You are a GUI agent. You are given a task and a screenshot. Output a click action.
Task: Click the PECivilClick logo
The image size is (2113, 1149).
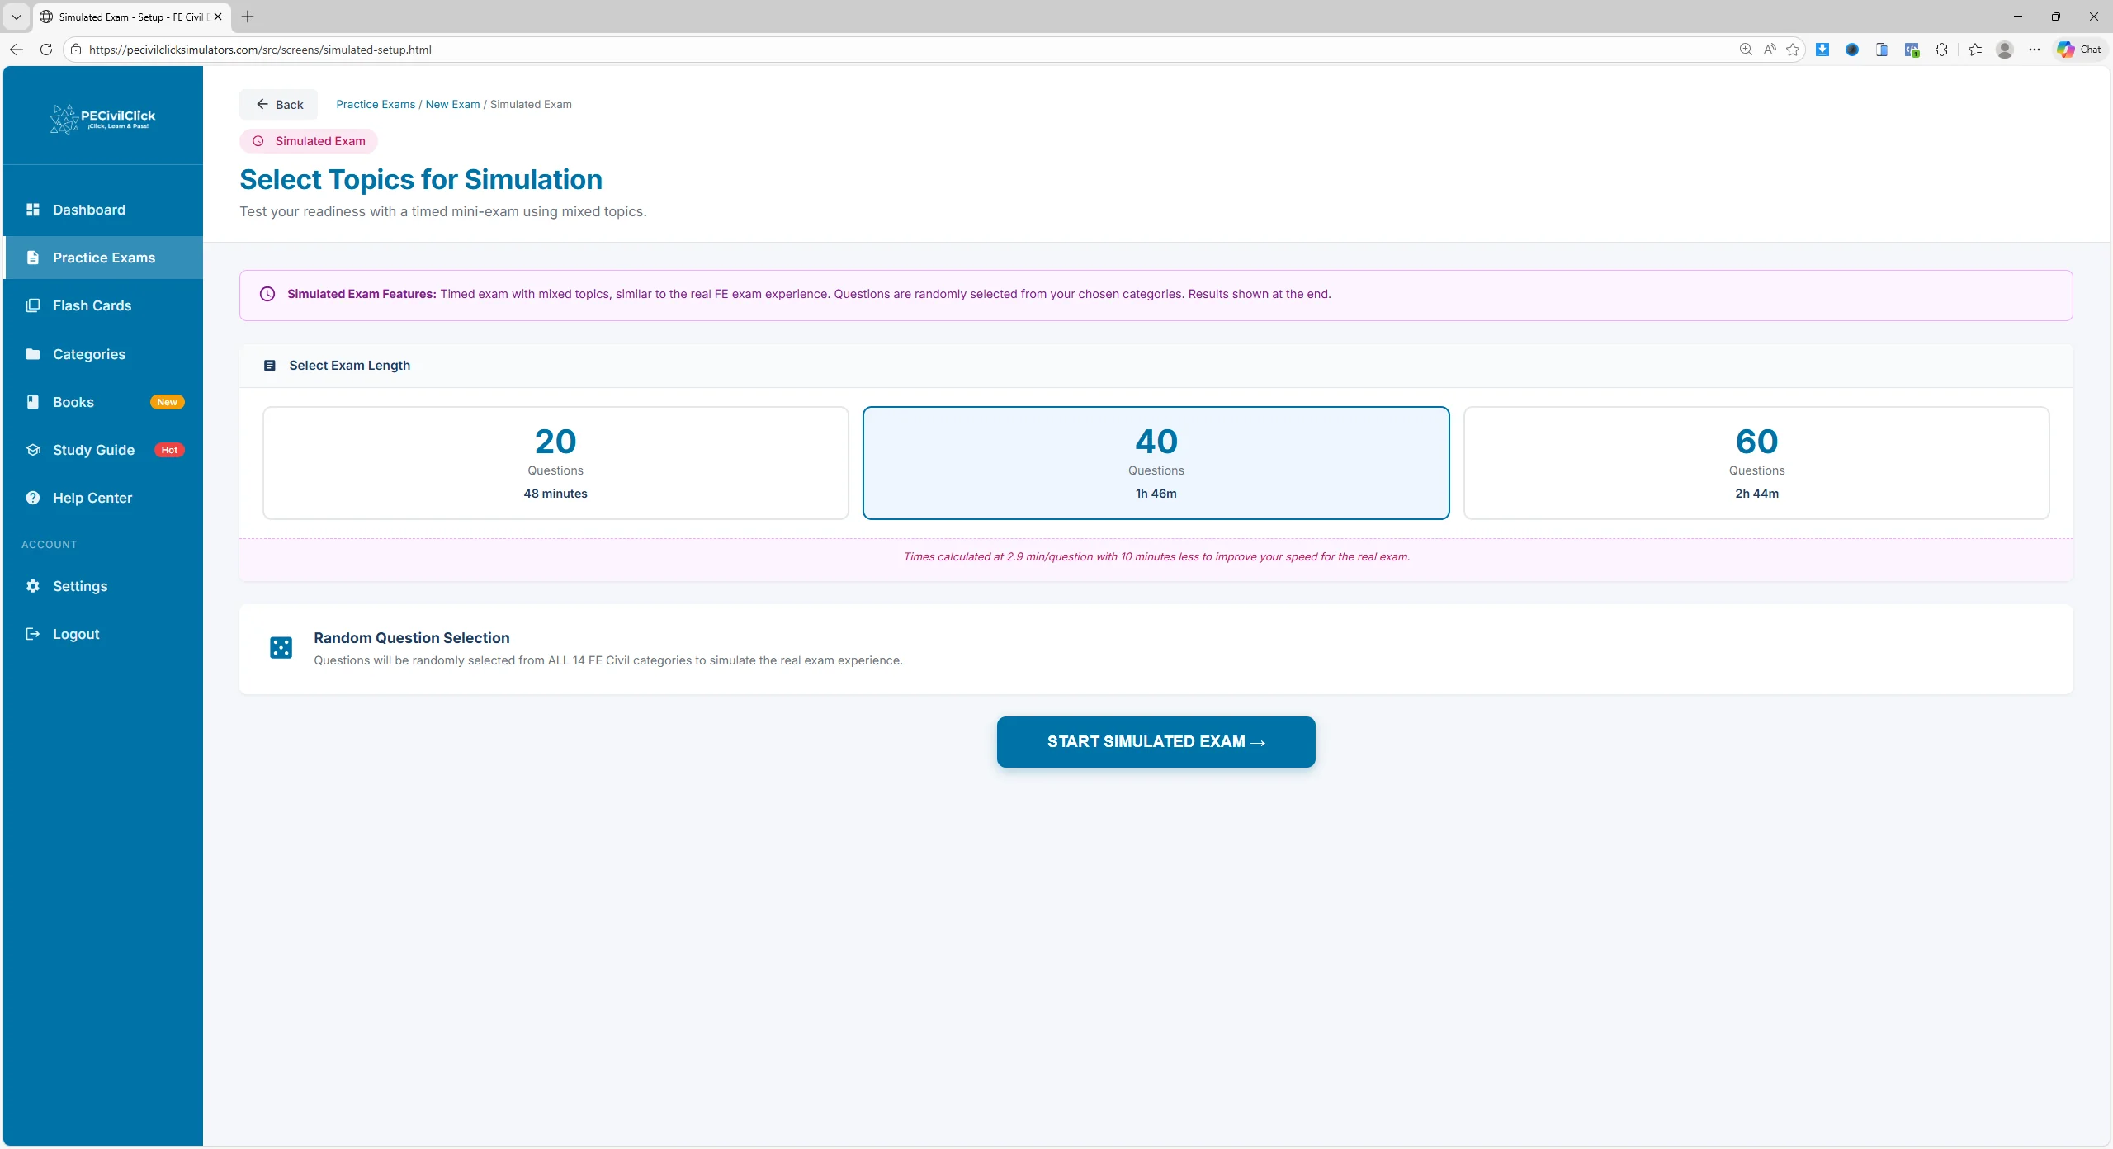pyautogui.click(x=102, y=117)
